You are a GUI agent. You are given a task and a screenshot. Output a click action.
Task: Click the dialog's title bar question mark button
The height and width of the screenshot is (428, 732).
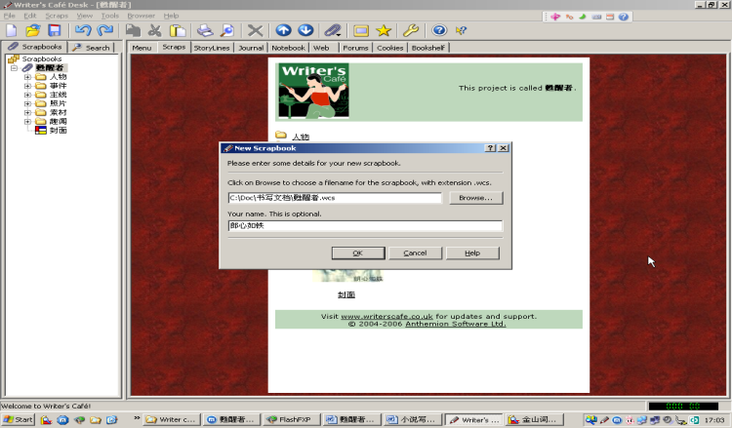[490, 148]
